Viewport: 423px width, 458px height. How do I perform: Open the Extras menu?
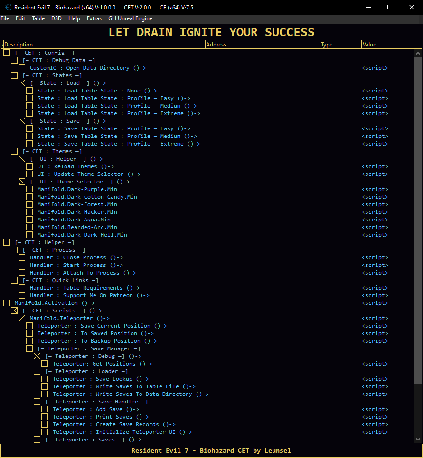(94, 18)
